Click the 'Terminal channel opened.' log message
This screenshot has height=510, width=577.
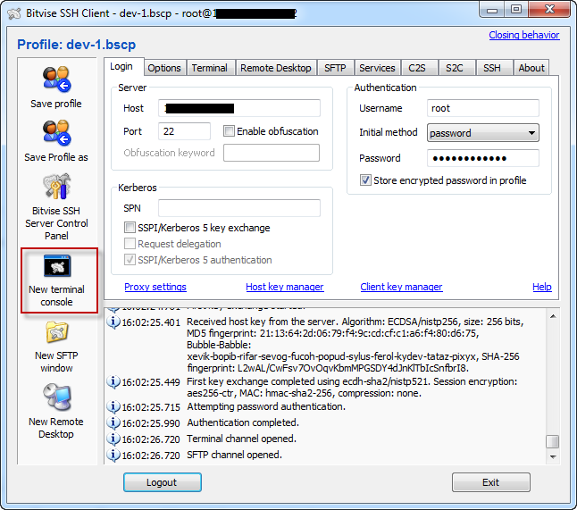coord(241,439)
